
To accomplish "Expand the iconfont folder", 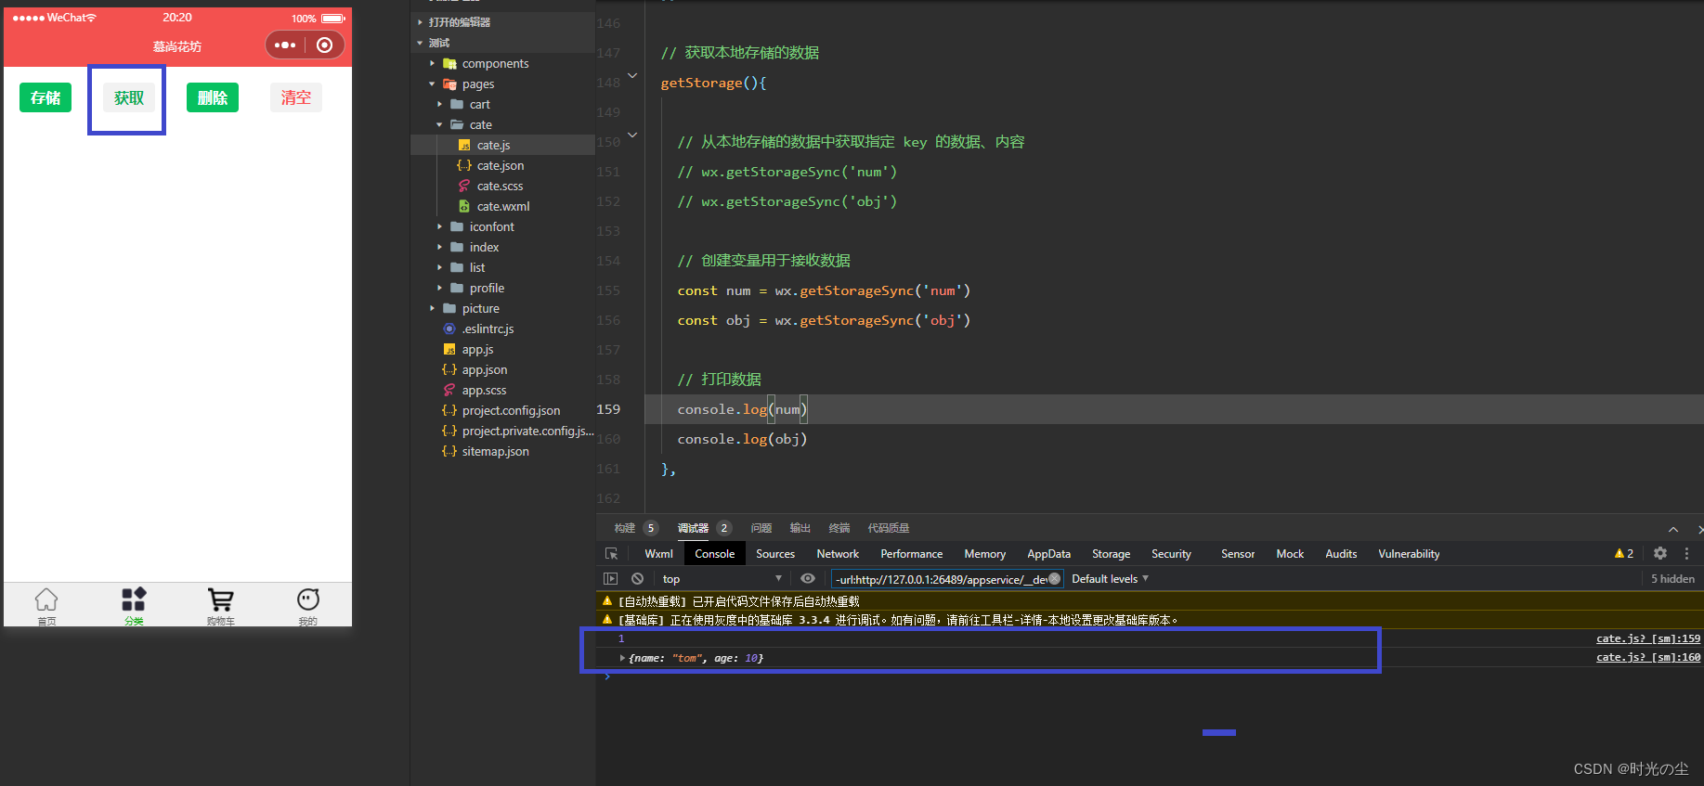I will pyautogui.click(x=439, y=226).
